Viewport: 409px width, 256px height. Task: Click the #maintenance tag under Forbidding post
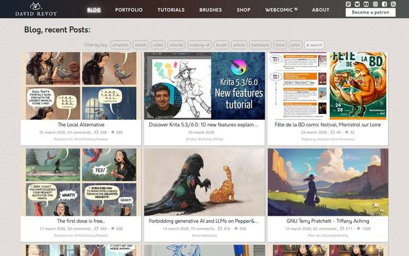coord(204,236)
